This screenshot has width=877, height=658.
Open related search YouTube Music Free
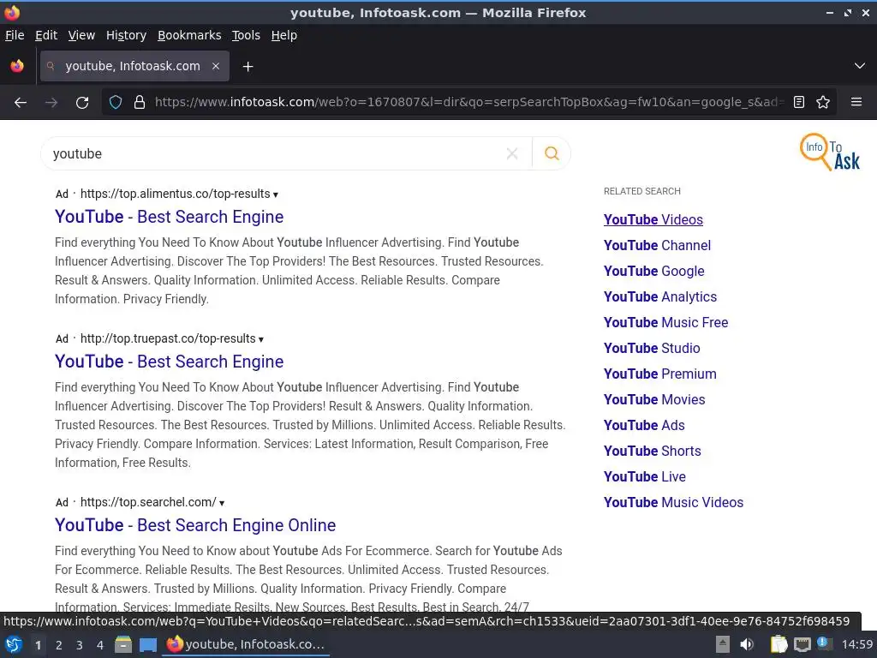pyautogui.click(x=665, y=322)
